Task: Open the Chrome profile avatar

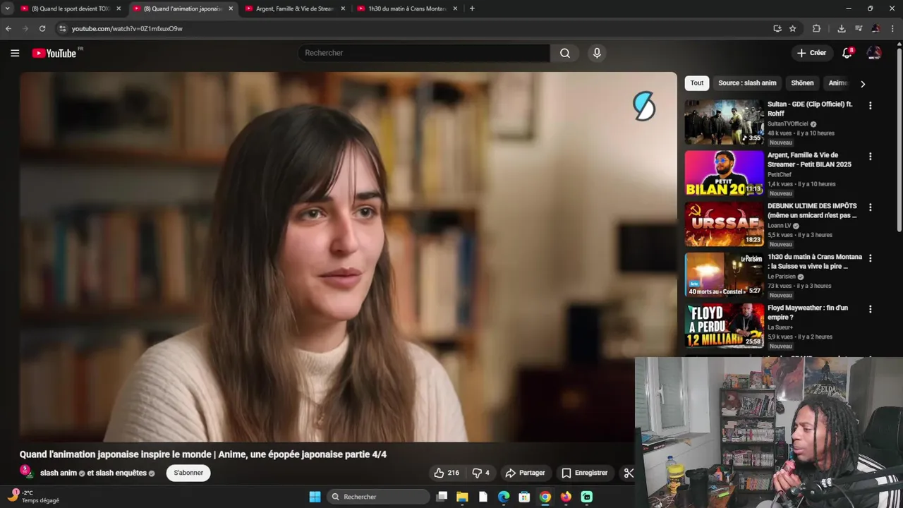Action: 875,28
